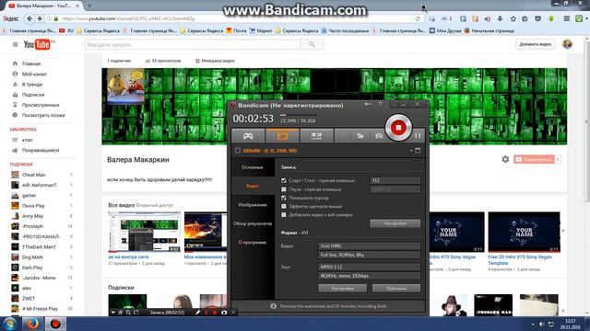Viewport: 590px width, 331px height.
Task: Open channel settings gear icon
Action: tap(505, 159)
